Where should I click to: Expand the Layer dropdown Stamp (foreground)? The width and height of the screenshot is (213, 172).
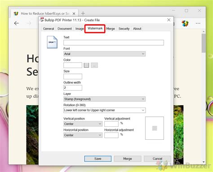pos(104,99)
